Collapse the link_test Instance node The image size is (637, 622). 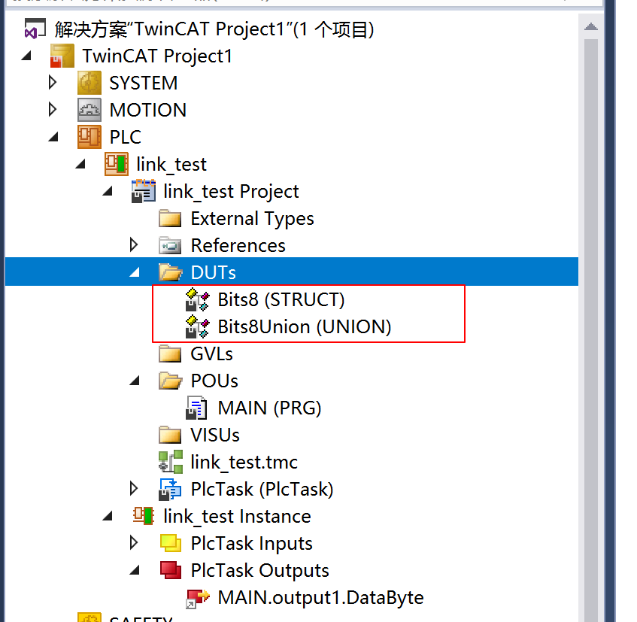[108, 516]
